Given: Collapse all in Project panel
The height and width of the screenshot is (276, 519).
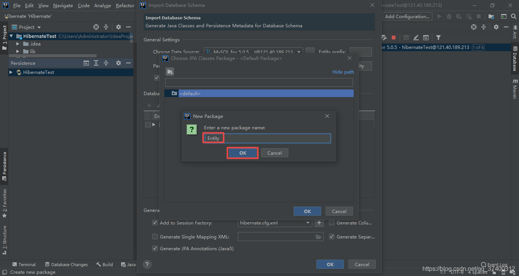Looking at the screenshot, I should [106, 27].
